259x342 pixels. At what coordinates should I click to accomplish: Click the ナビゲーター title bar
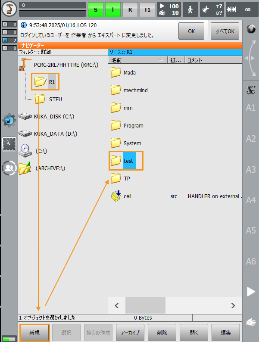pos(130,45)
